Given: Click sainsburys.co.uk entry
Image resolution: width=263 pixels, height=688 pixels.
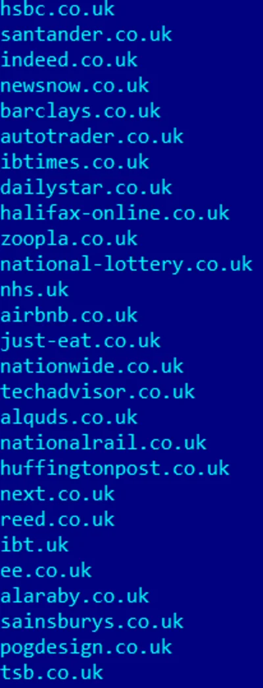Looking at the screenshot, I should tap(91, 622).
